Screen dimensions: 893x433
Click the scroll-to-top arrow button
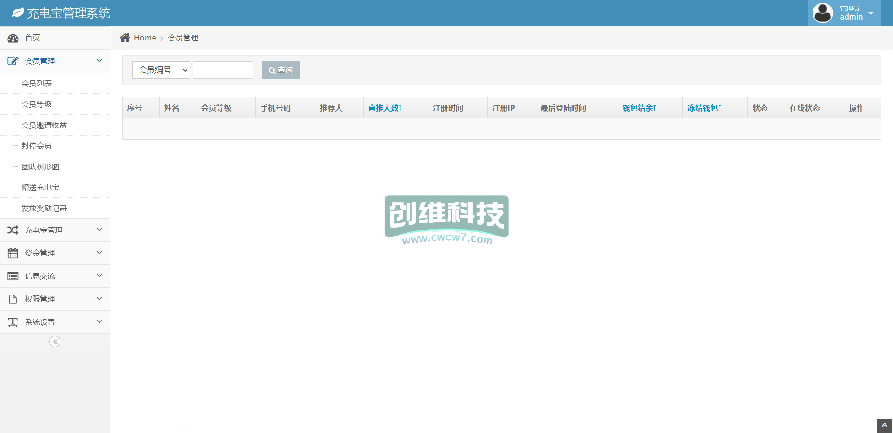pos(884,425)
